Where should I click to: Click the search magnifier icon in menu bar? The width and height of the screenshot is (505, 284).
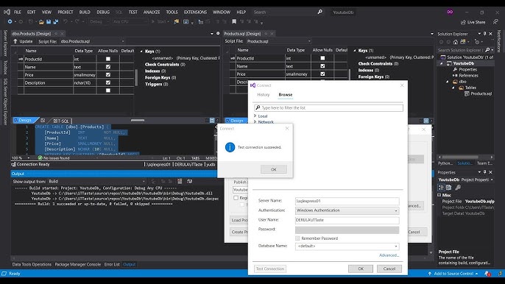point(319,12)
